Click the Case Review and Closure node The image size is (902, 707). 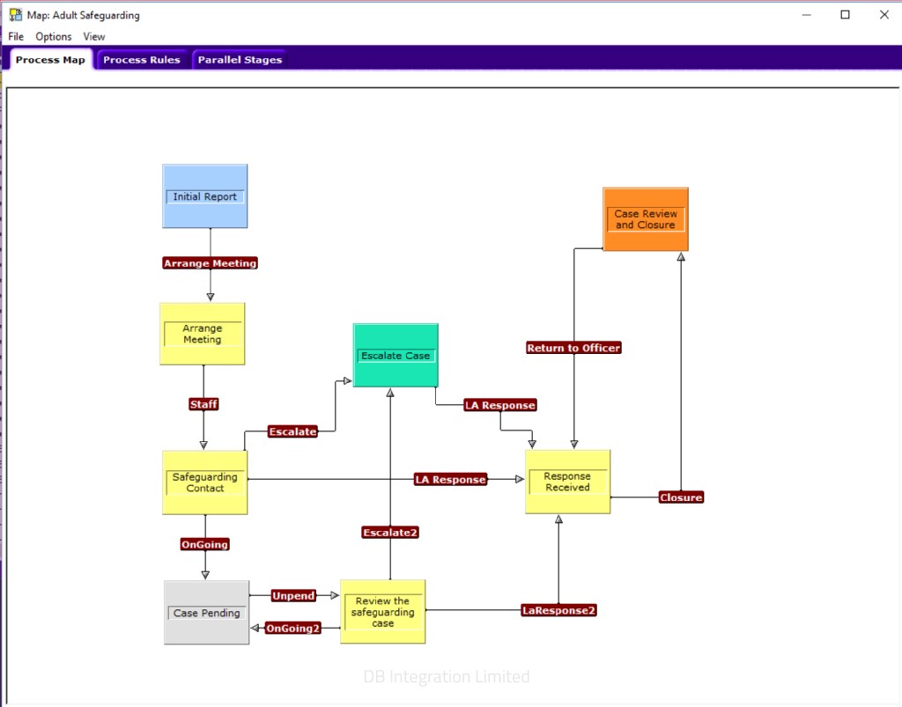(645, 219)
